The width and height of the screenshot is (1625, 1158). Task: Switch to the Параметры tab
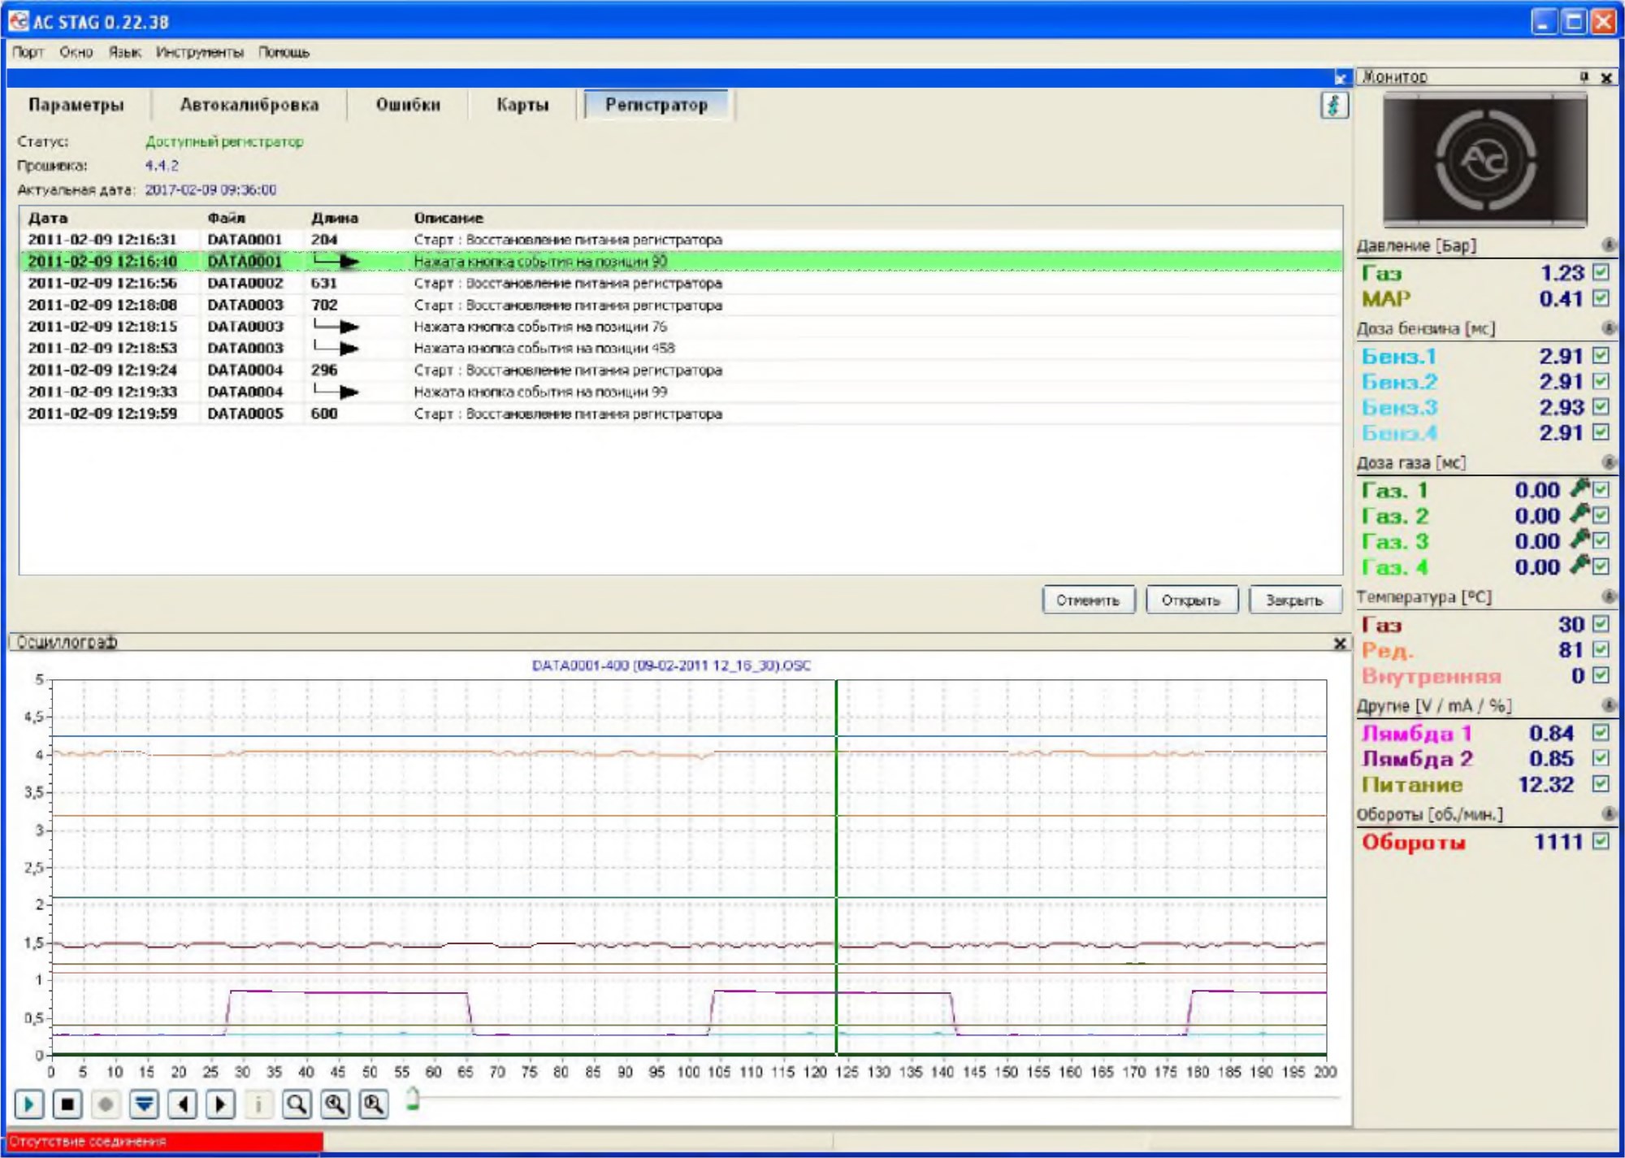tap(76, 105)
